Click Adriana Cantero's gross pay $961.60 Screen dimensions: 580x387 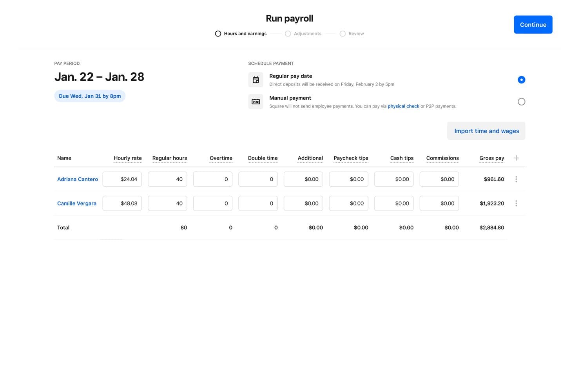coord(494,179)
